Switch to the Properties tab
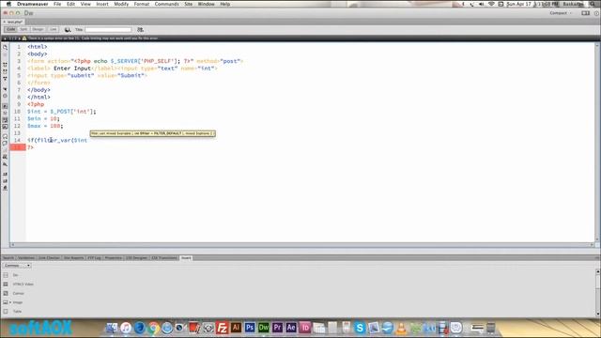 [113, 258]
